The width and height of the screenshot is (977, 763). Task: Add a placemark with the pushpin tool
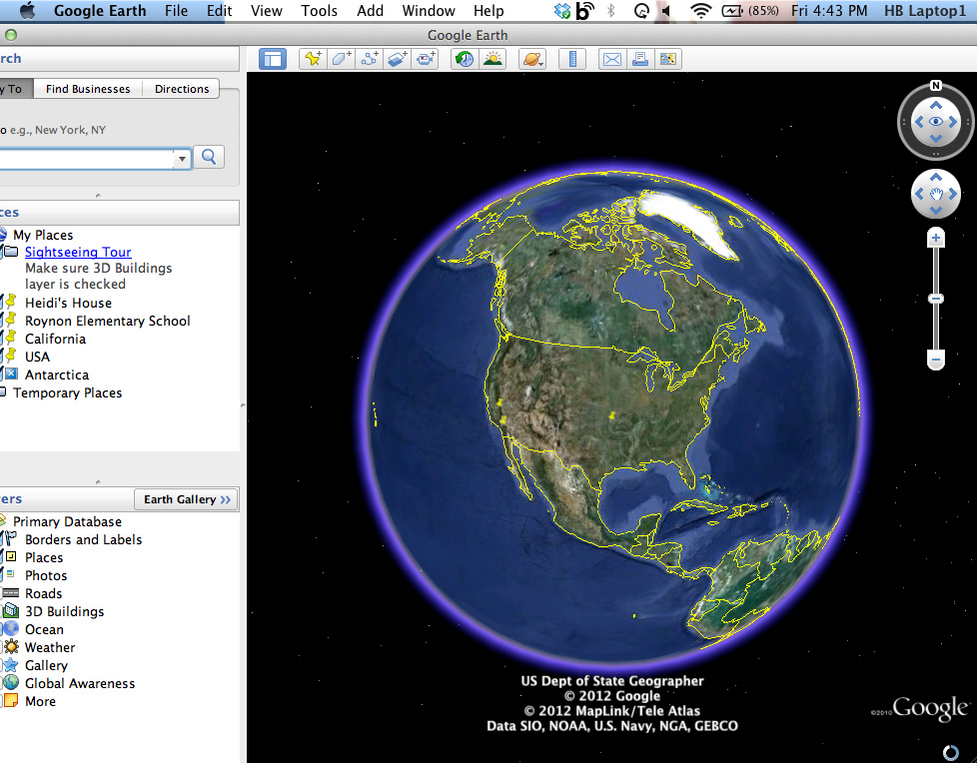coord(313,59)
